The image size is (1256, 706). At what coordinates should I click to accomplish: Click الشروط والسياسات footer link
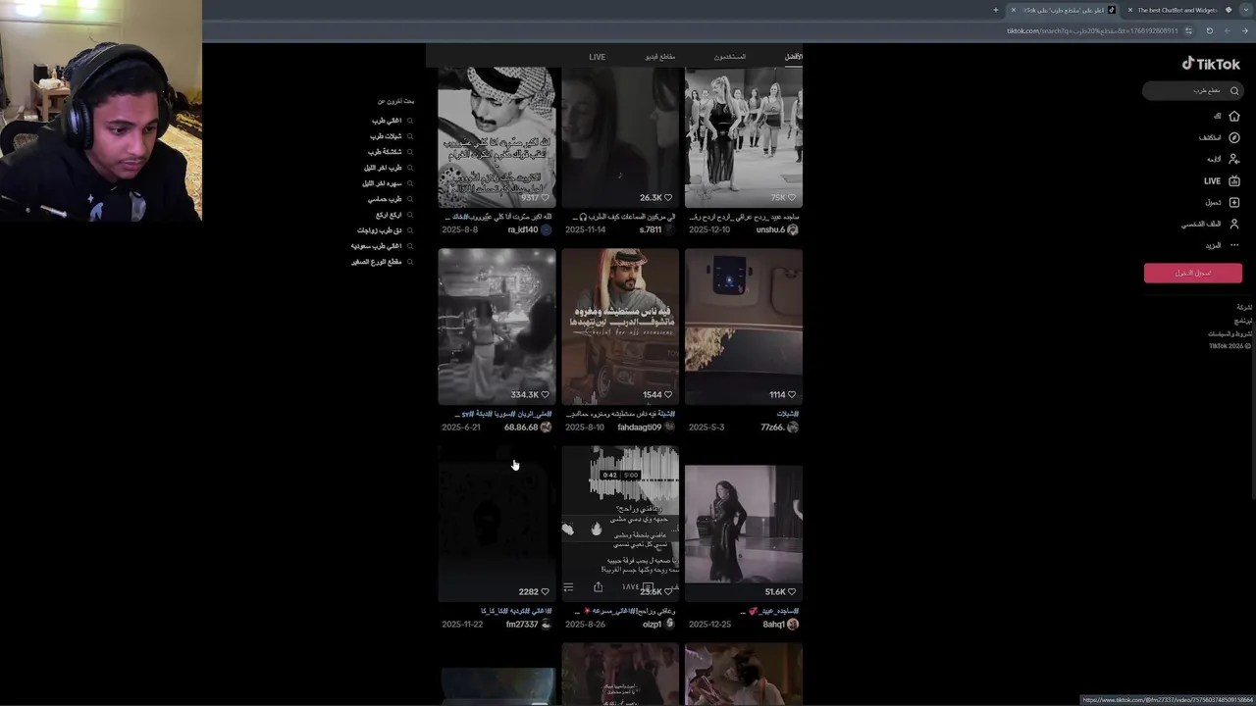pos(1230,333)
